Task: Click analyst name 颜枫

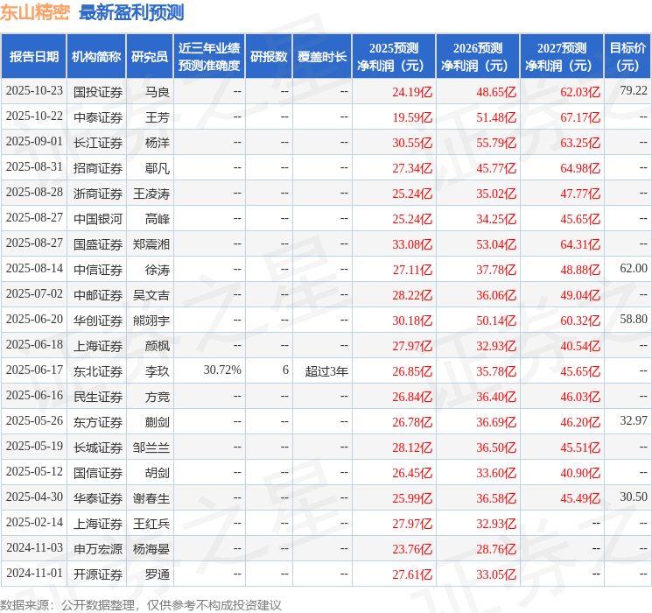Action: coord(158,346)
